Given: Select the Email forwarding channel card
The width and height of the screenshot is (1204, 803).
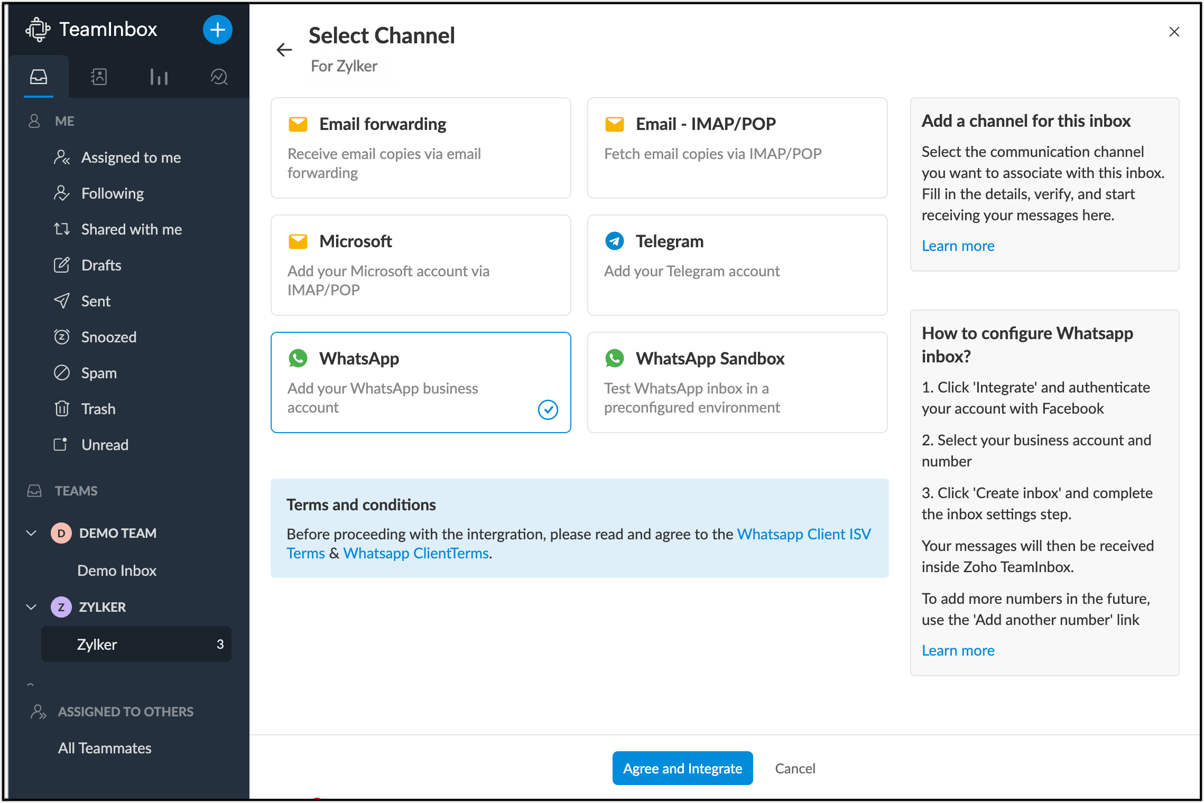Looking at the screenshot, I should click(421, 148).
